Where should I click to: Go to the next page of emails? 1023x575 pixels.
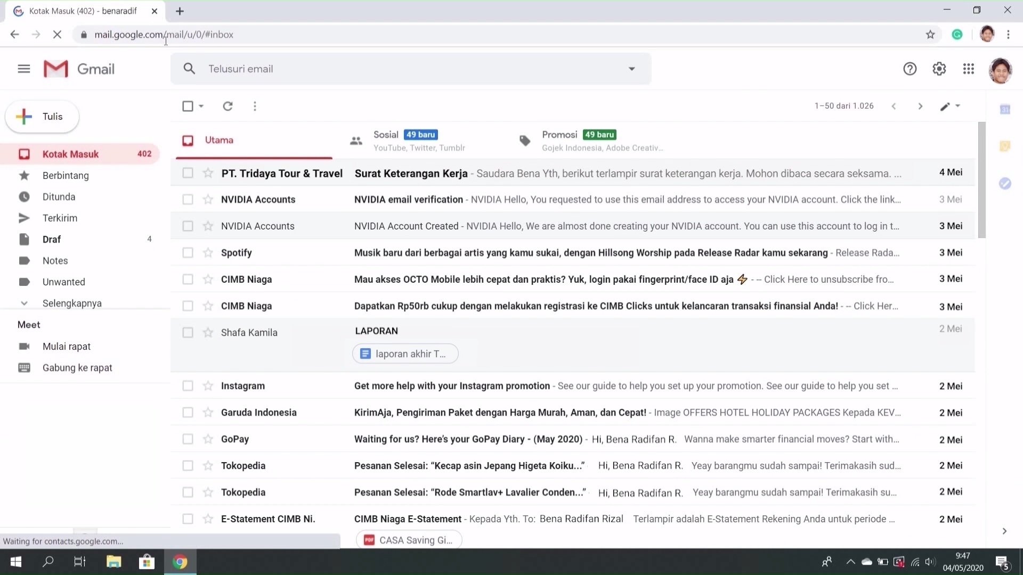[920, 106]
